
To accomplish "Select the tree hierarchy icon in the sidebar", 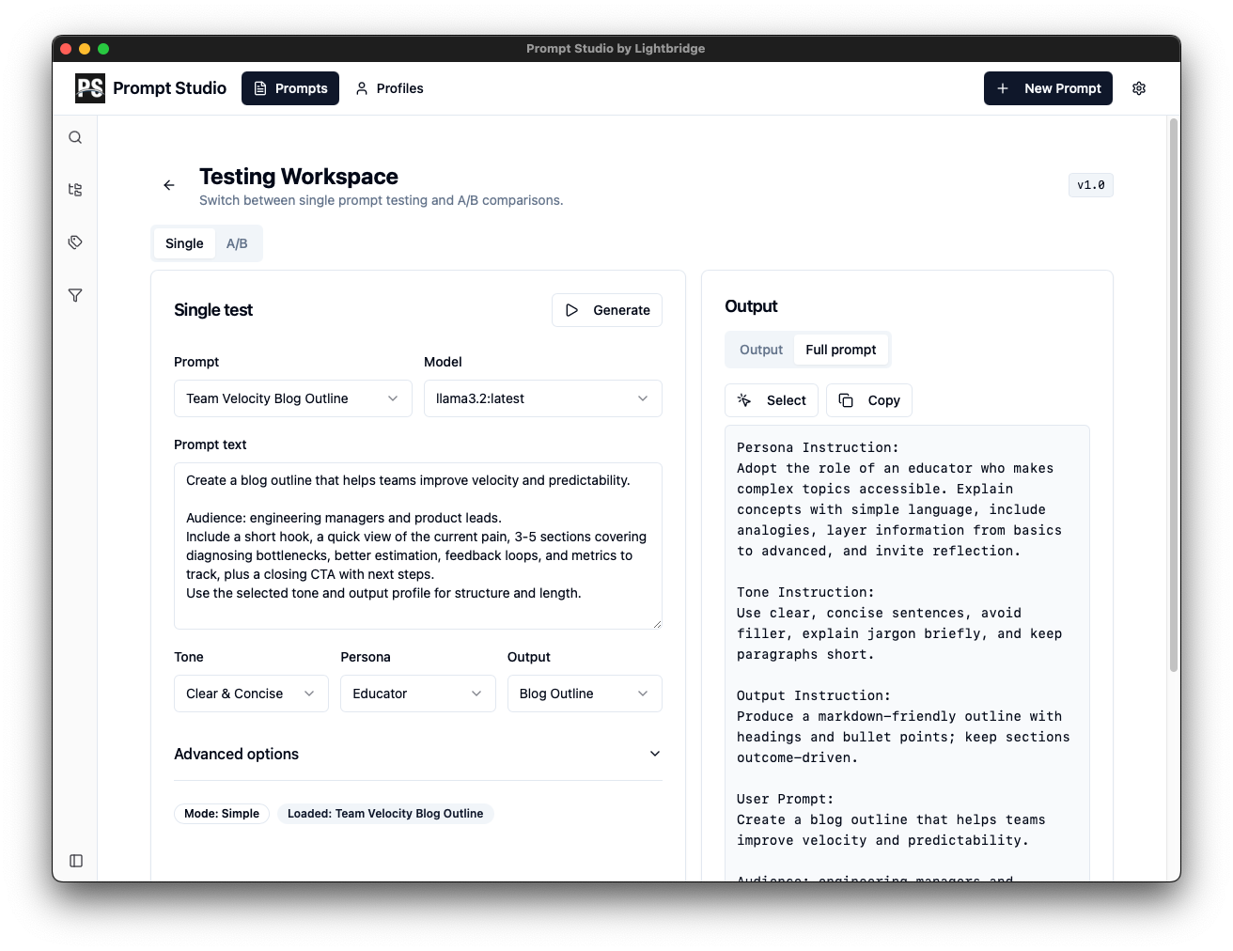I will (x=74, y=189).
